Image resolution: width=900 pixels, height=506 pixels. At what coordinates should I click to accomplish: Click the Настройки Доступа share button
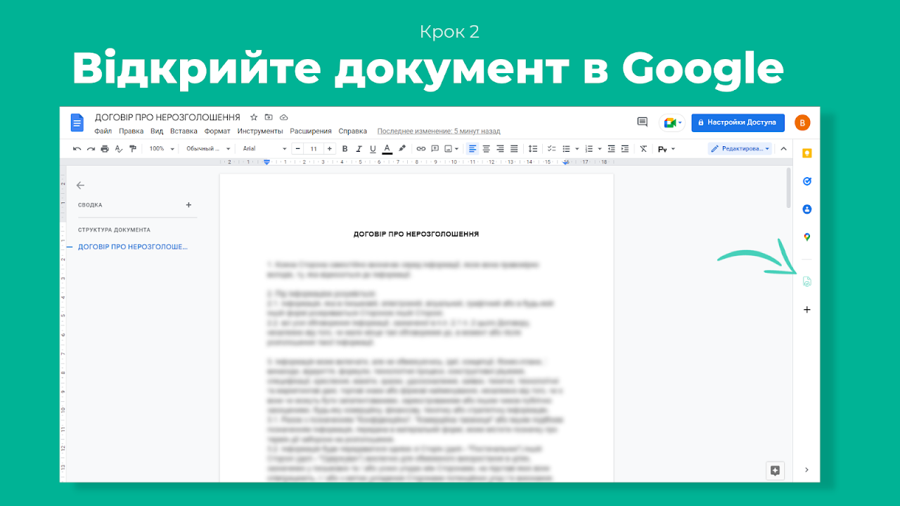[737, 122]
